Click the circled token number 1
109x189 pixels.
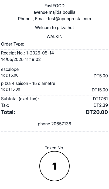(54, 166)
